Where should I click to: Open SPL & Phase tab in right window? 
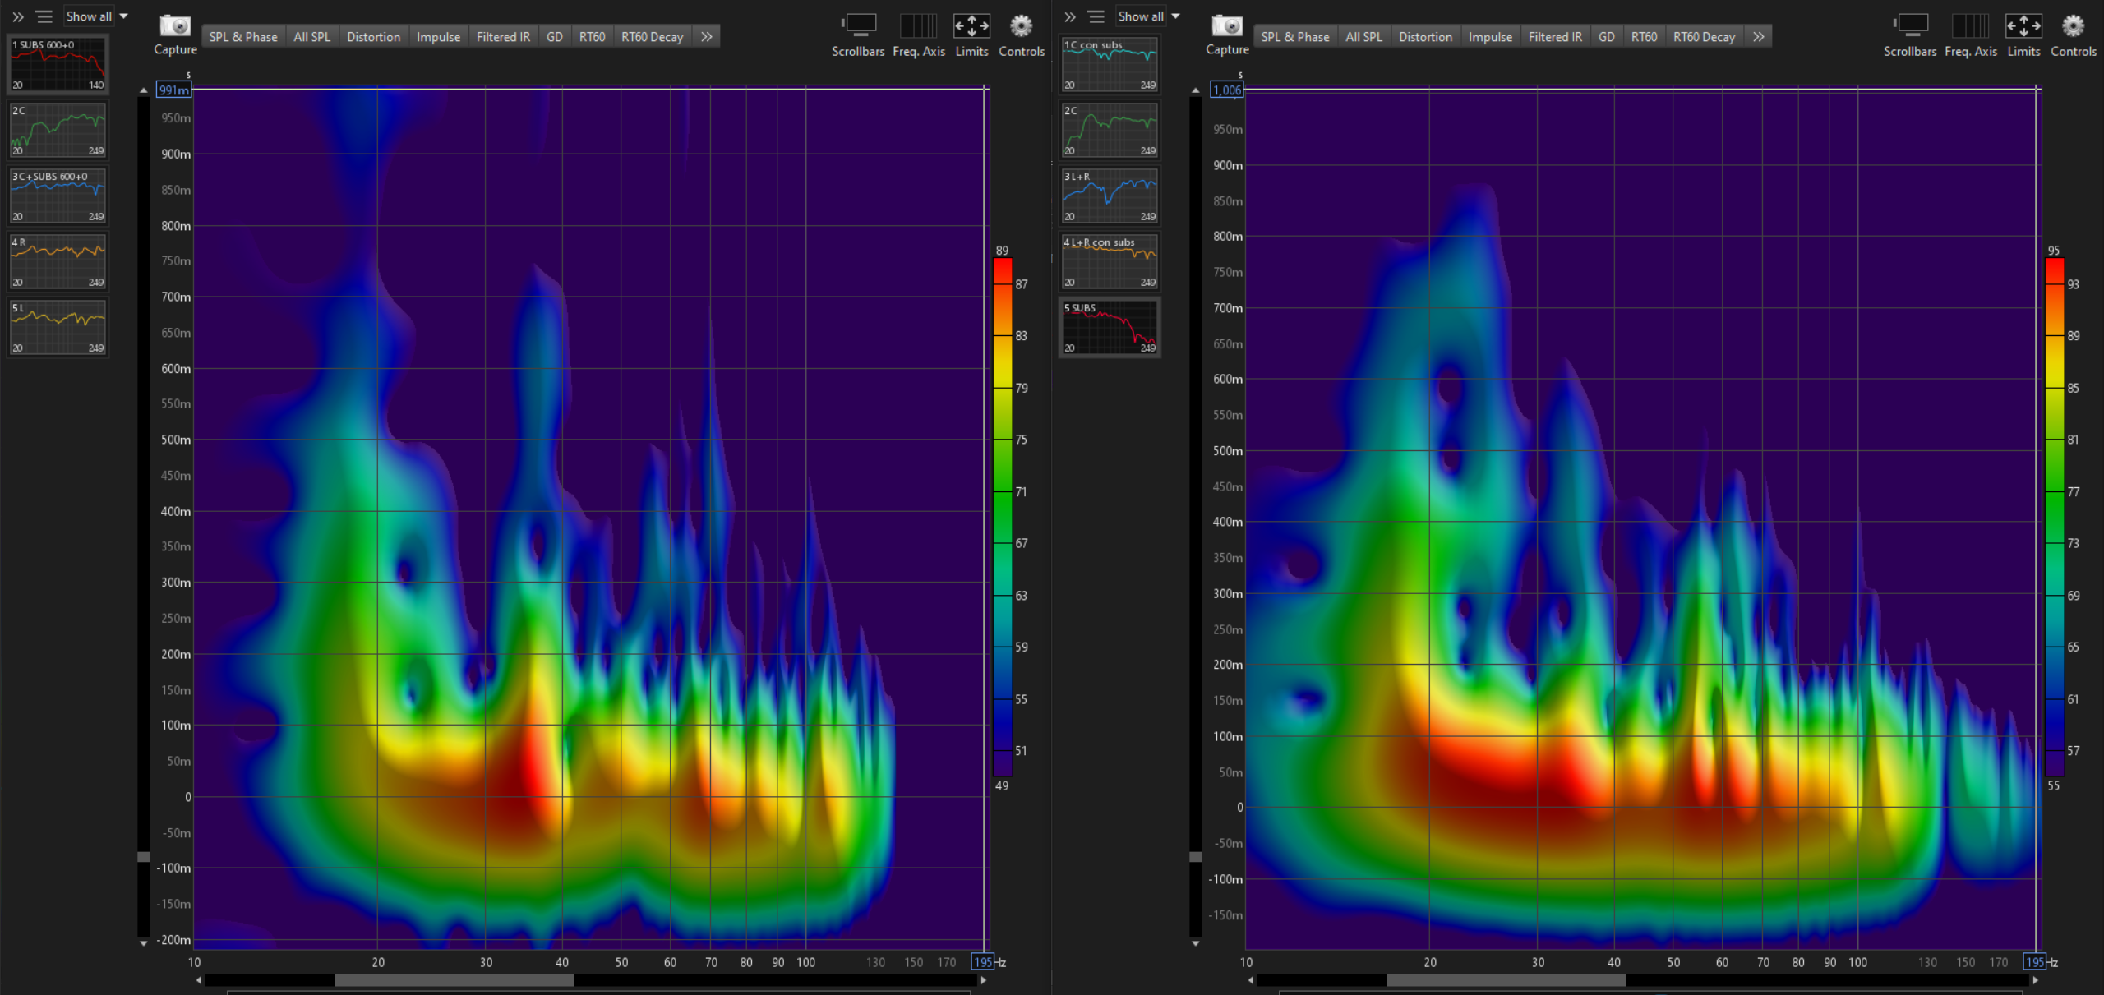tap(1294, 37)
